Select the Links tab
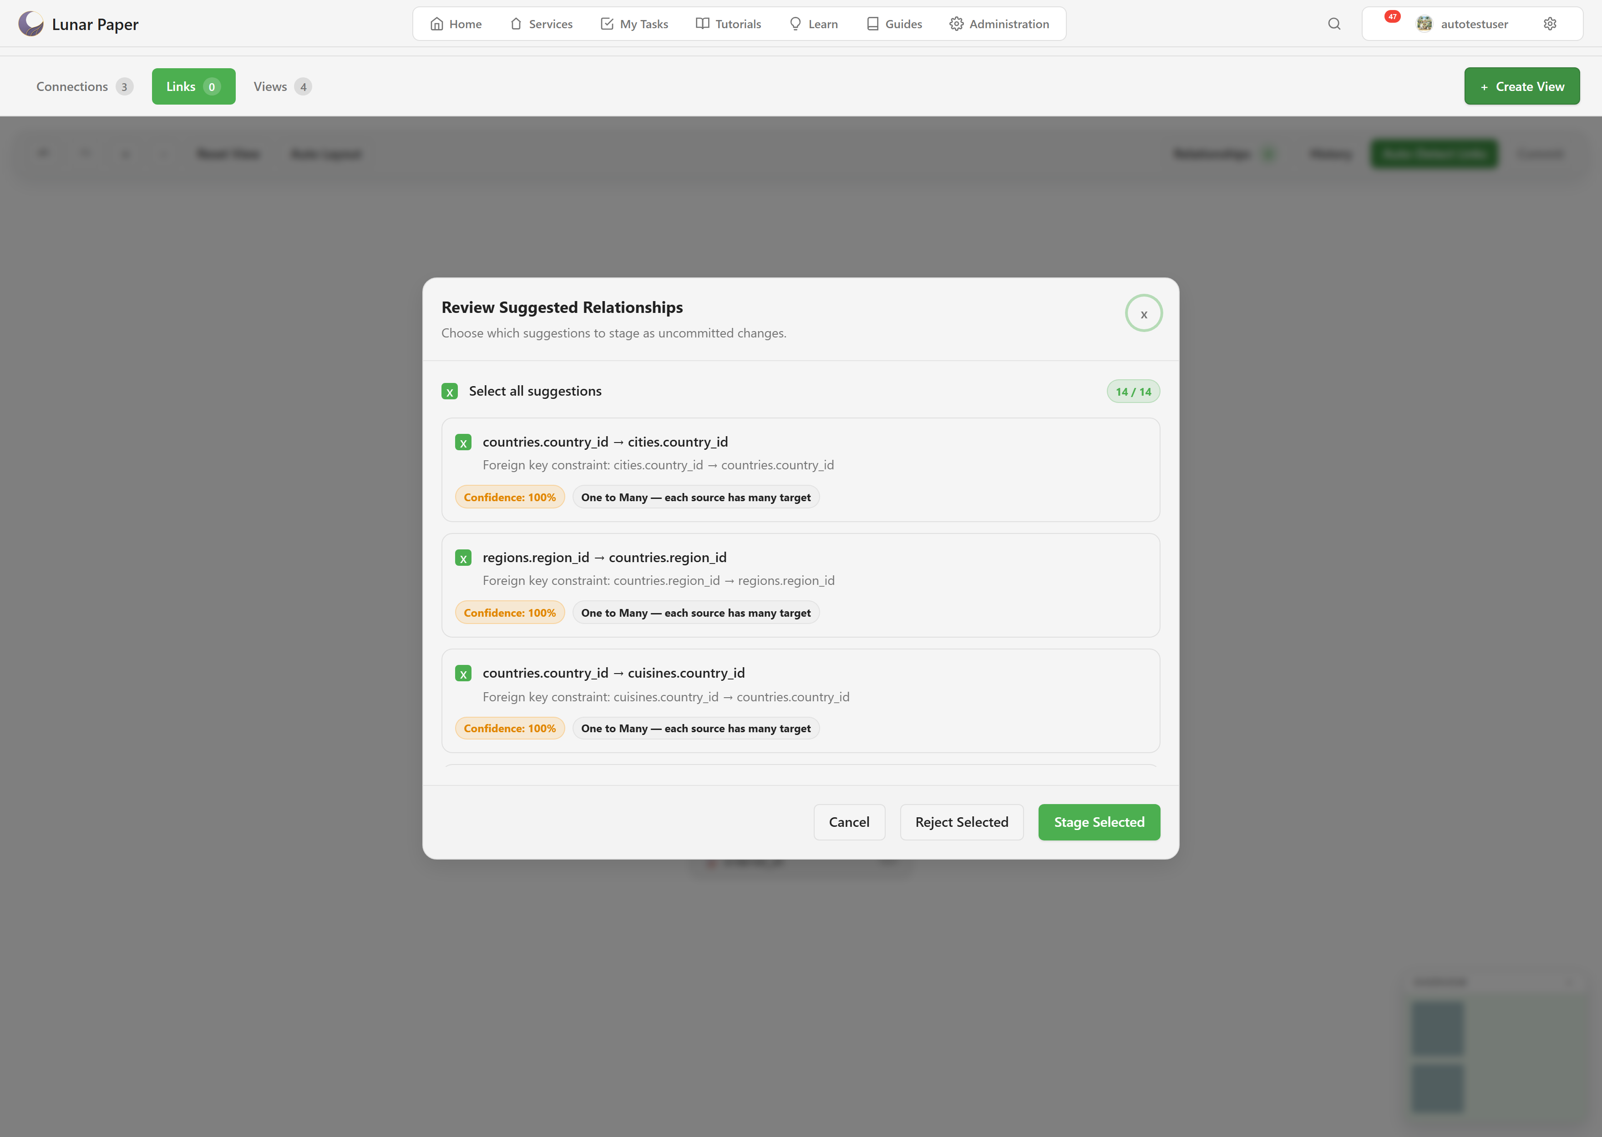 [193, 86]
